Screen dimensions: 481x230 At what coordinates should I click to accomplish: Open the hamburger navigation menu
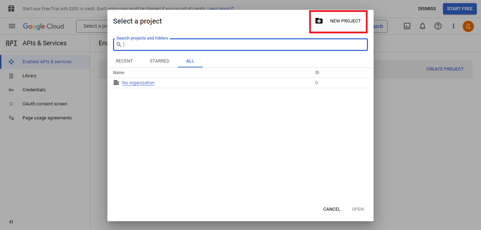(12, 26)
